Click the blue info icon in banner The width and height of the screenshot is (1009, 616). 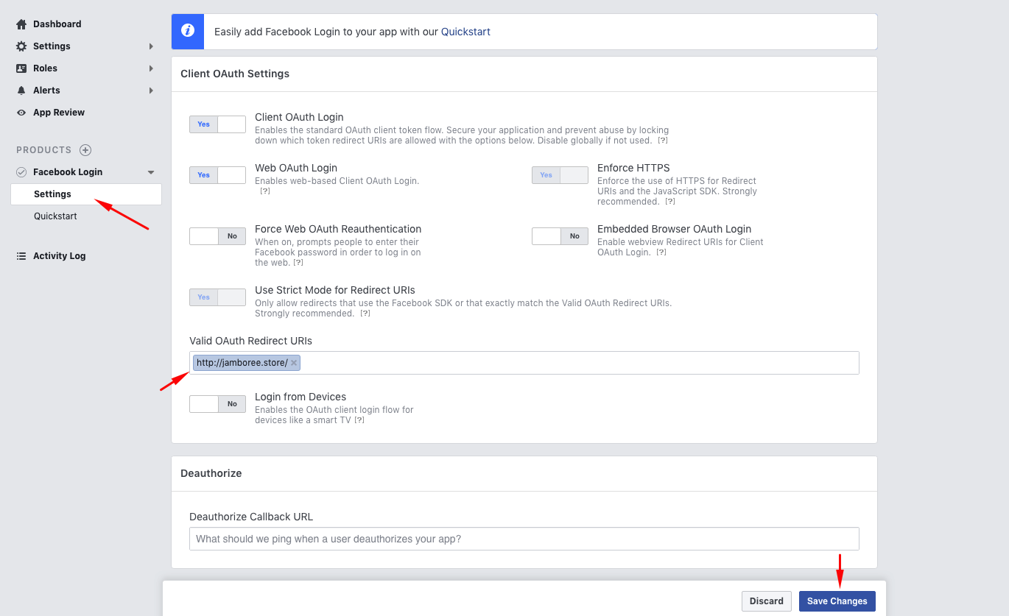click(x=188, y=32)
